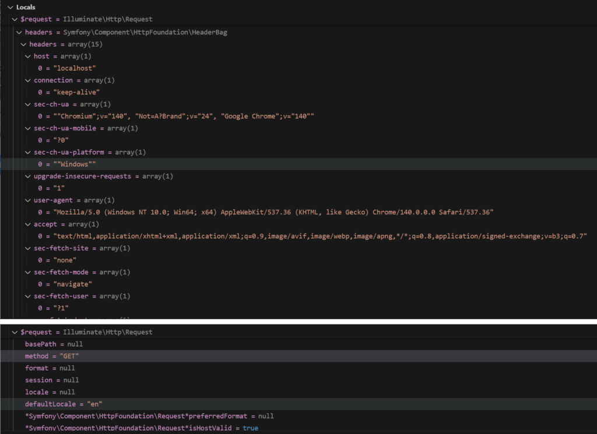Click the sec-ch-ua-platform = array(1) label
Image resolution: width=597 pixels, height=434 pixels.
[90, 152]
